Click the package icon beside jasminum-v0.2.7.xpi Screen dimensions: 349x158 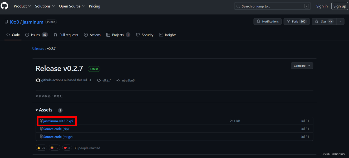pos(41,121)
